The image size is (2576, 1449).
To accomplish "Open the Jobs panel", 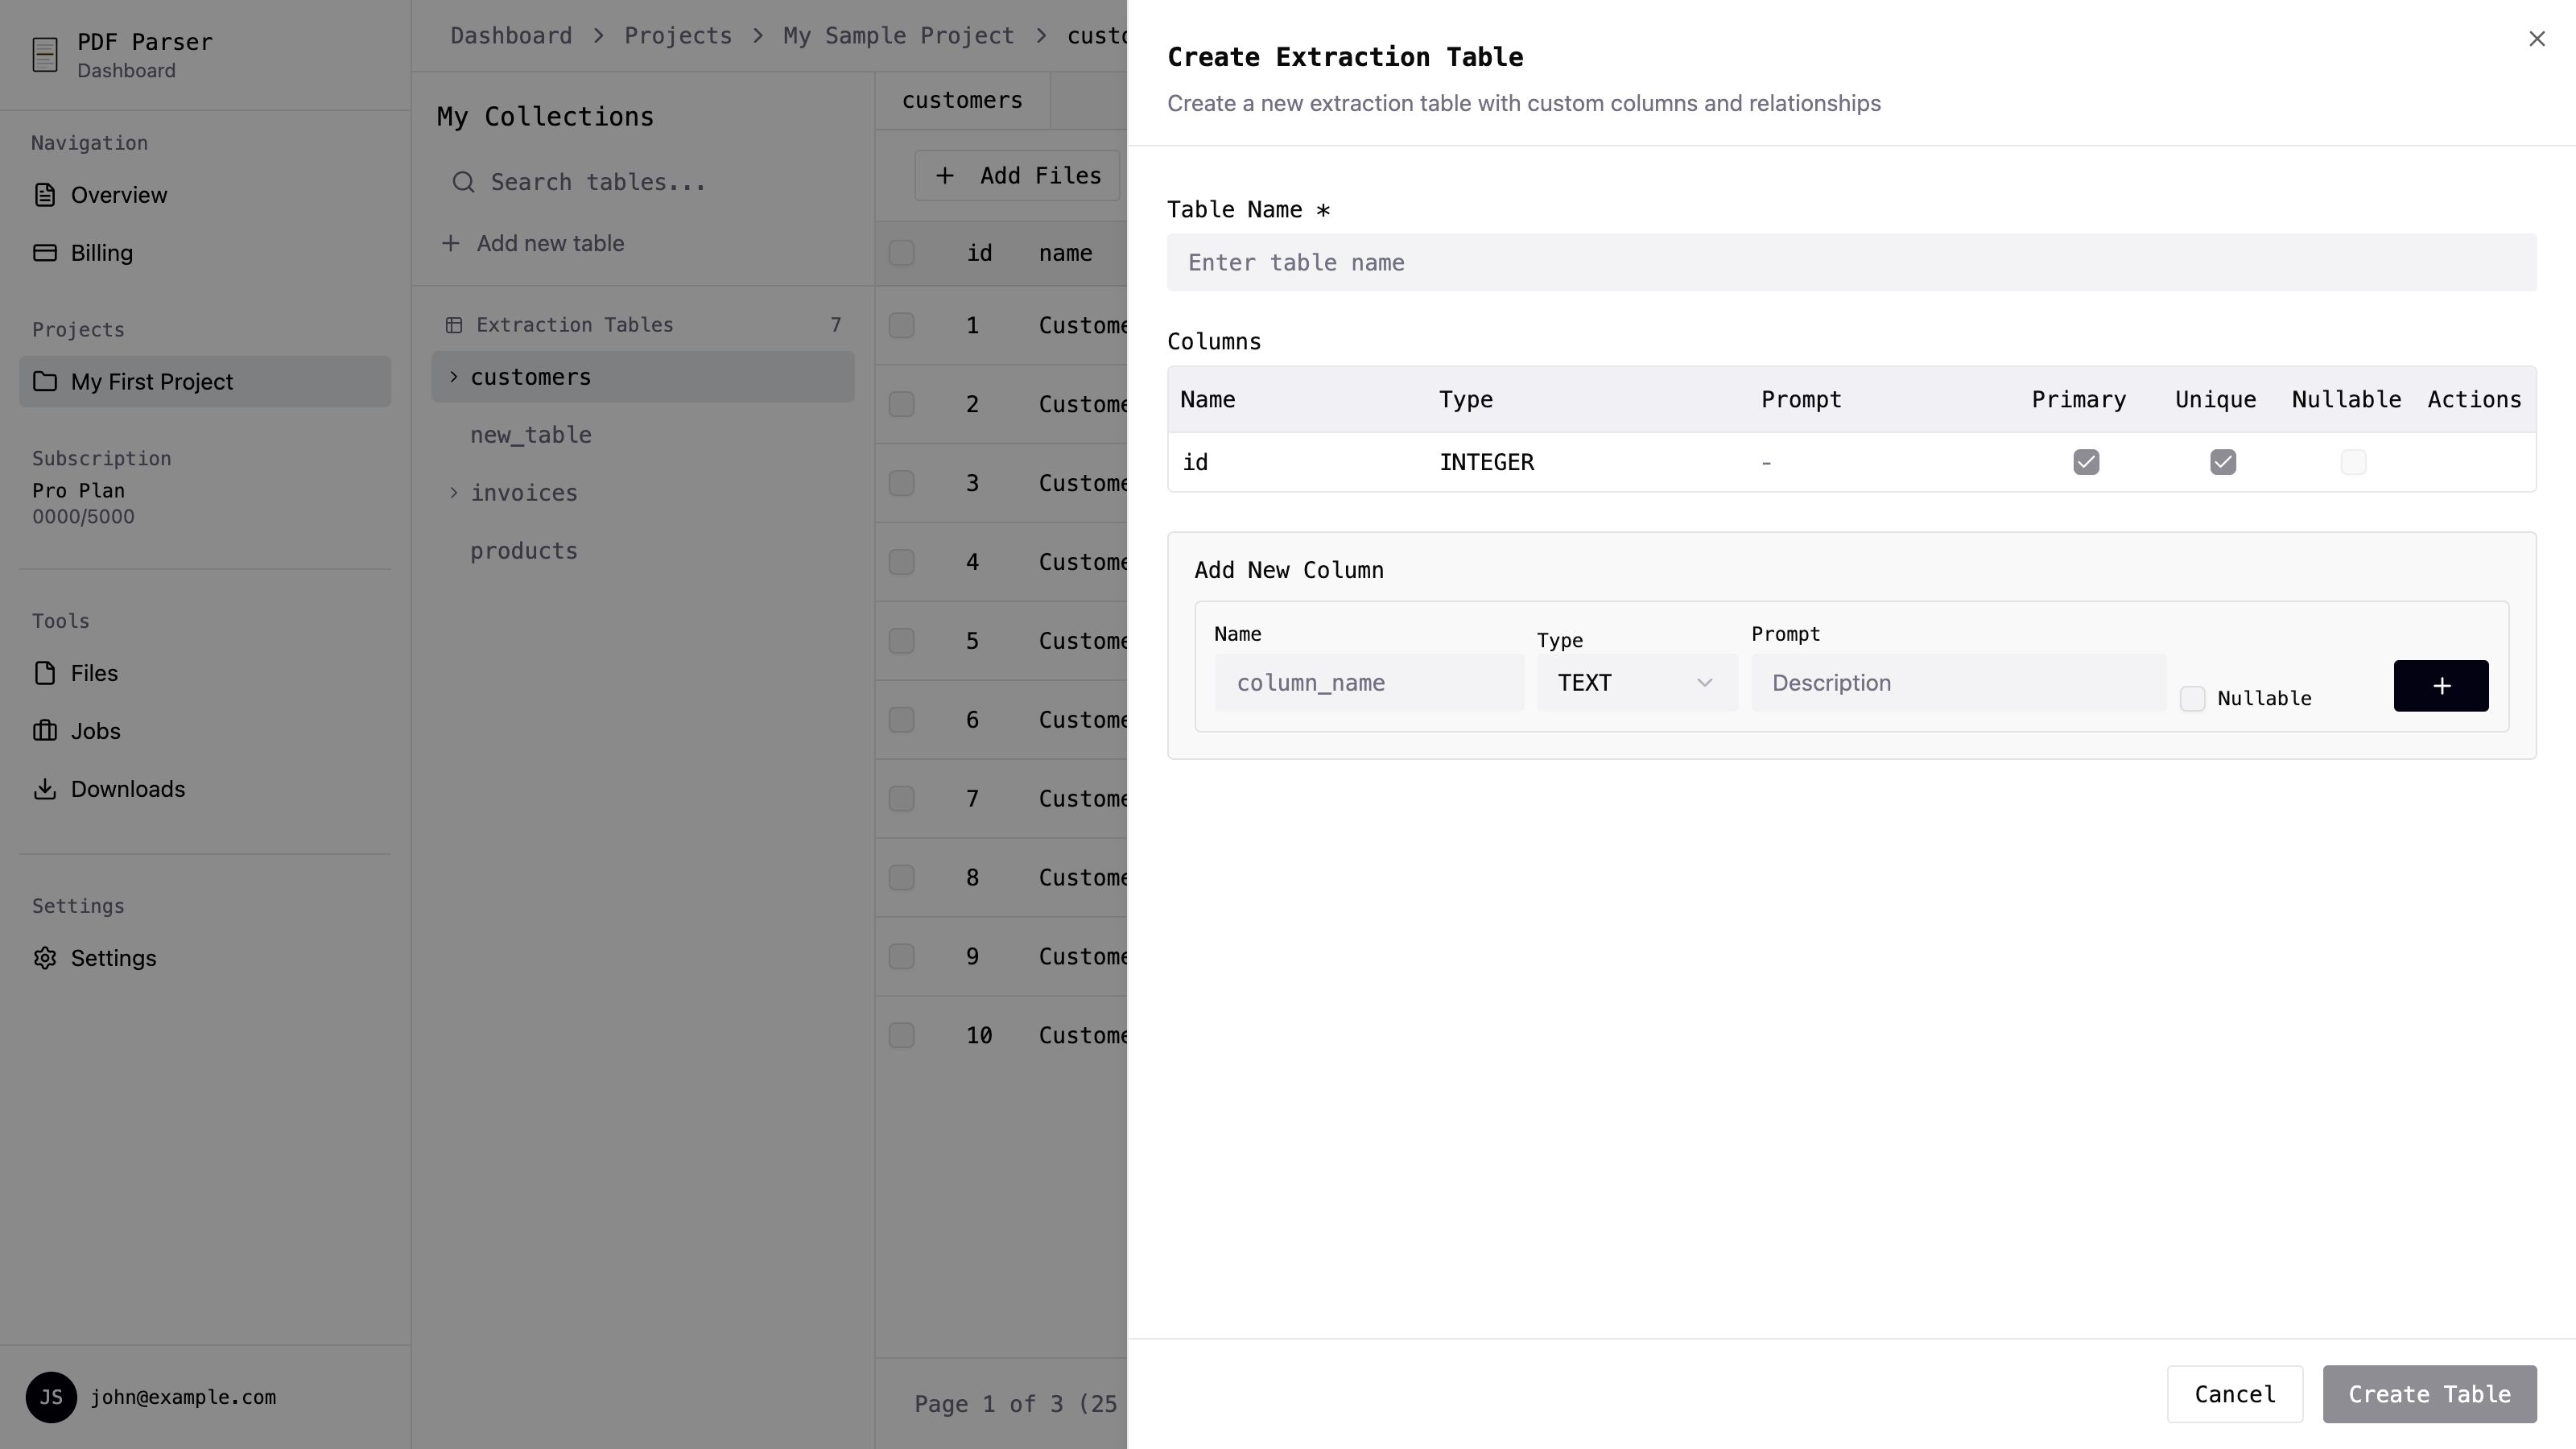I will [x=95, y=731].
